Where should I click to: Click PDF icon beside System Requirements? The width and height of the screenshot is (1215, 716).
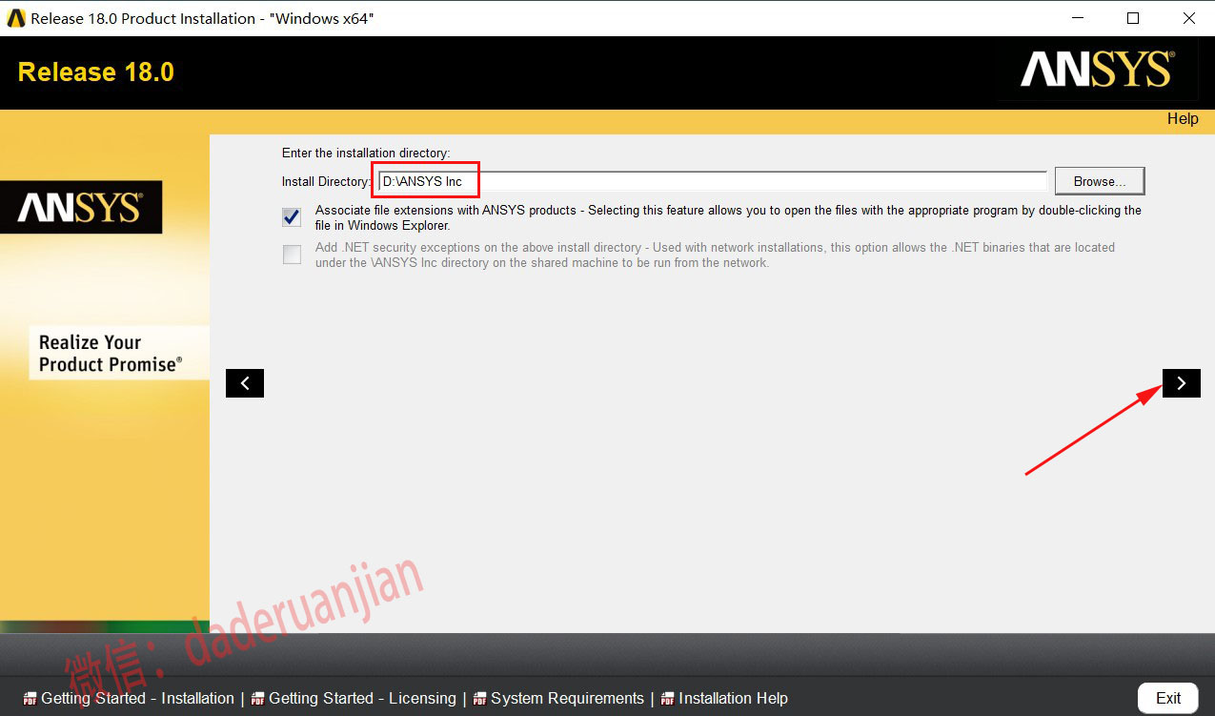click(x=479, y=699)
